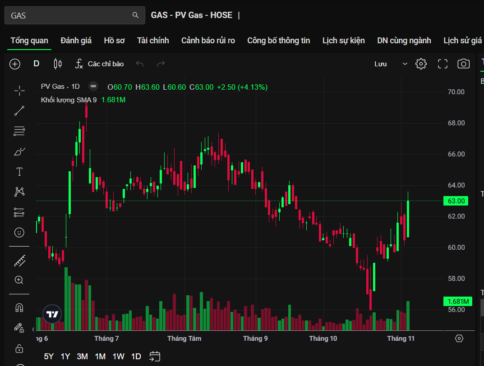Set the chart range to 3M
The image size is (484, 366).
(82, 357)
